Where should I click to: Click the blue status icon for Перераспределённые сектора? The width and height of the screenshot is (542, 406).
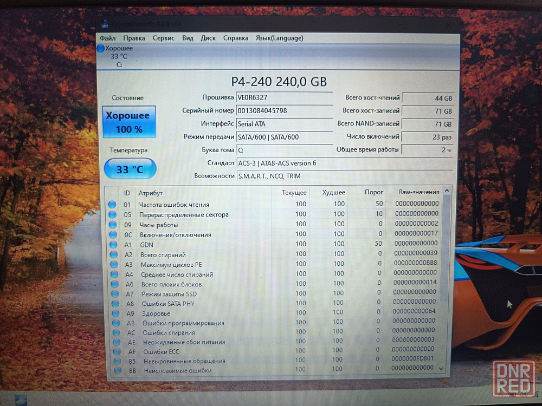(x=112, y=214)
